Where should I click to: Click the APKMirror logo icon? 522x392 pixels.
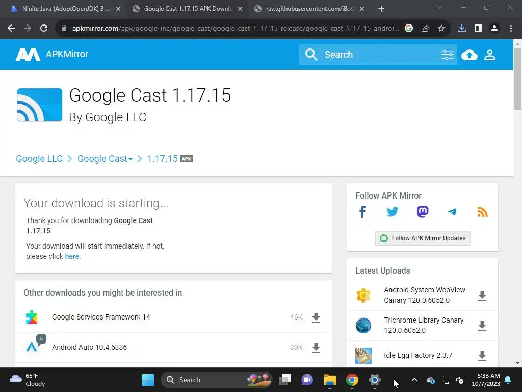pyautogui.click(x=28, y=54)
